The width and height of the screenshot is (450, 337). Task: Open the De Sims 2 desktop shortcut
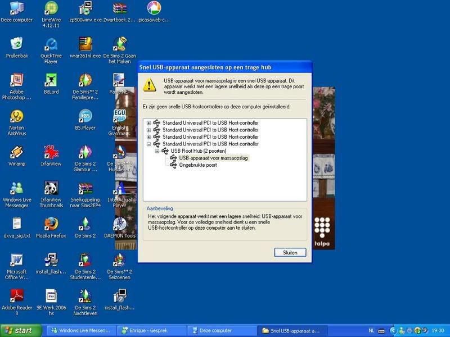pos(85,228)
